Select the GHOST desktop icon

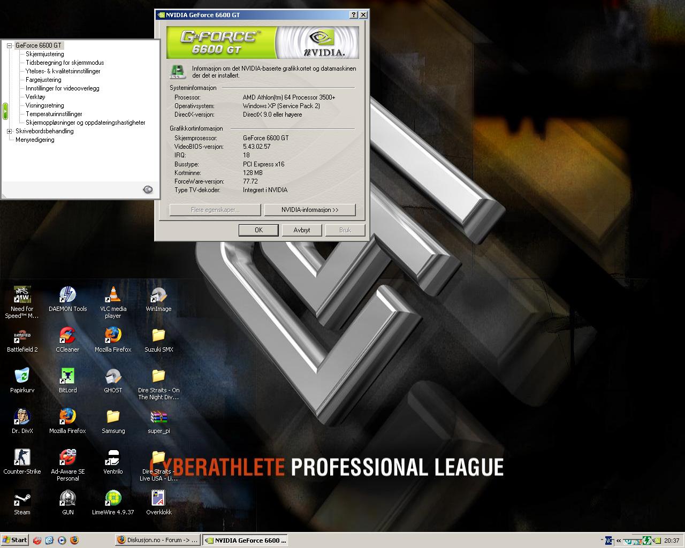[x=113, y=380]
